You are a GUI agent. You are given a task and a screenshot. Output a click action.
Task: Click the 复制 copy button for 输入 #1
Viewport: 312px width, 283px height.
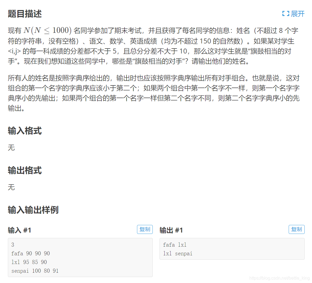[x=145, y=229]
